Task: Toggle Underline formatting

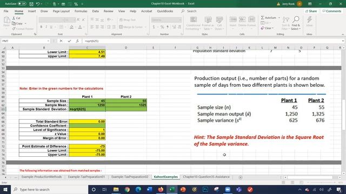Action: tap(51, 27)
